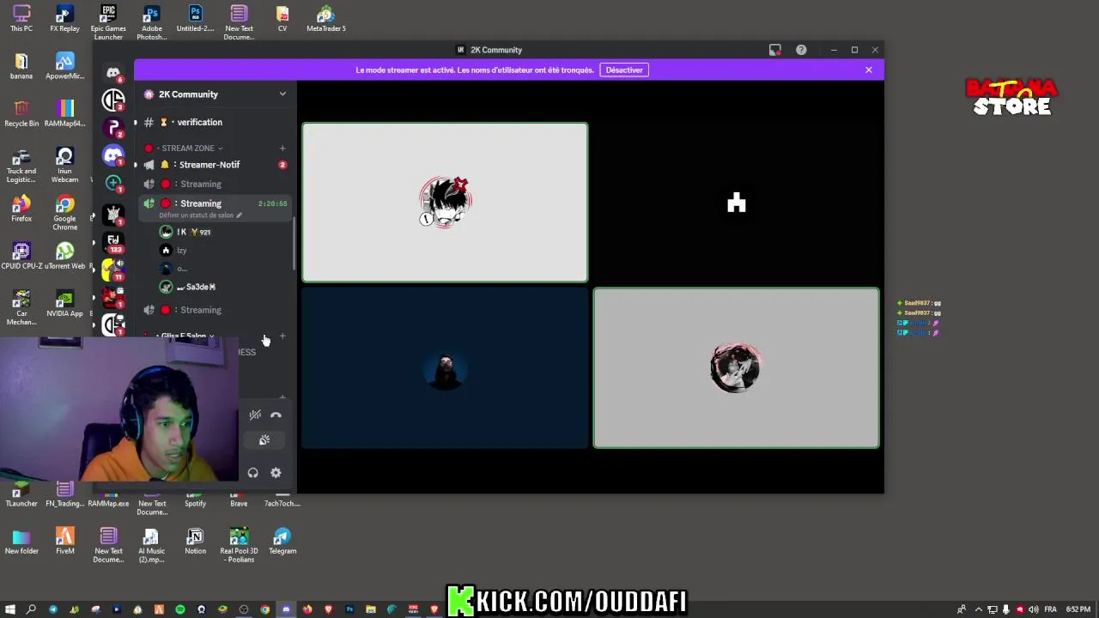1099x618 pixels.
Task: Click the screen icon left of the help icon
Action: pyautogui.click(x=775, y=50)
